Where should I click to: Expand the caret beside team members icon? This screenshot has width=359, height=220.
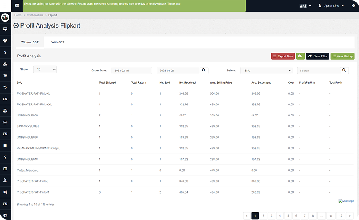point(310,6)
